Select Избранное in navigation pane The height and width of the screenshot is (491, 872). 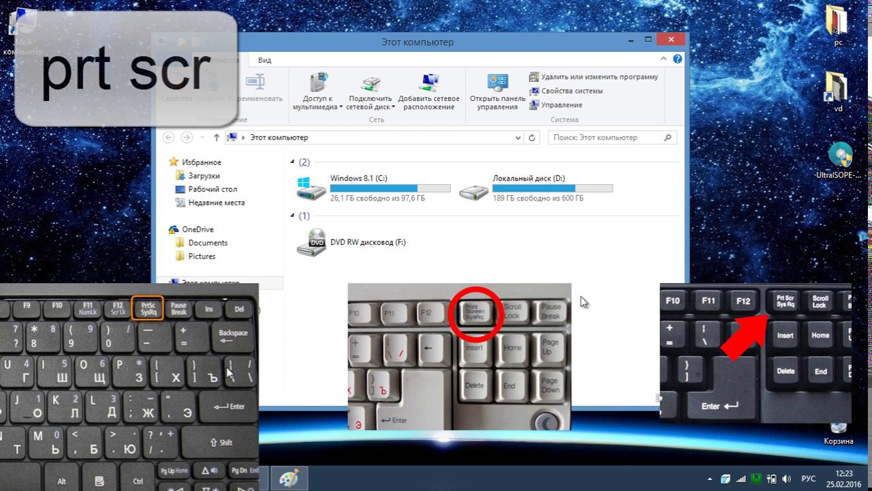[196, 162]
